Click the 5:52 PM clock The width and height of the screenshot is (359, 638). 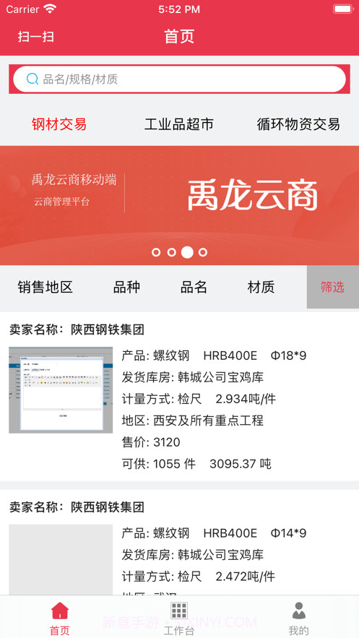click(x=179, y=9)
